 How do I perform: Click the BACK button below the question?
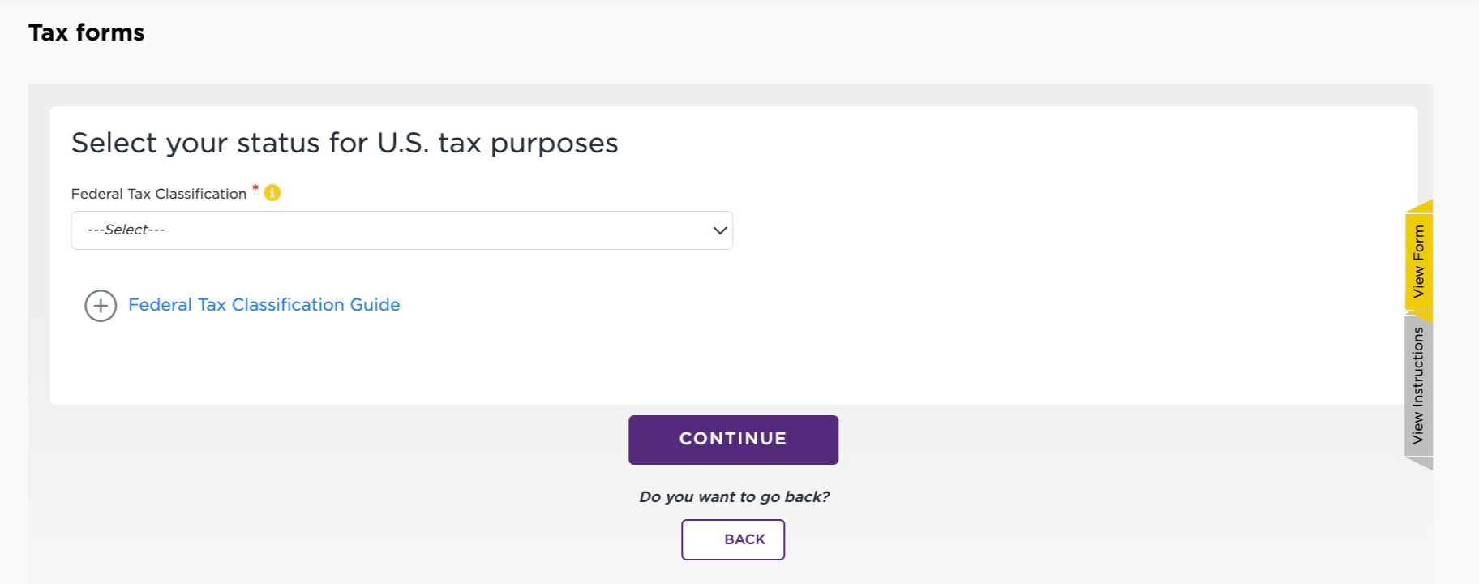coord(733,539)
